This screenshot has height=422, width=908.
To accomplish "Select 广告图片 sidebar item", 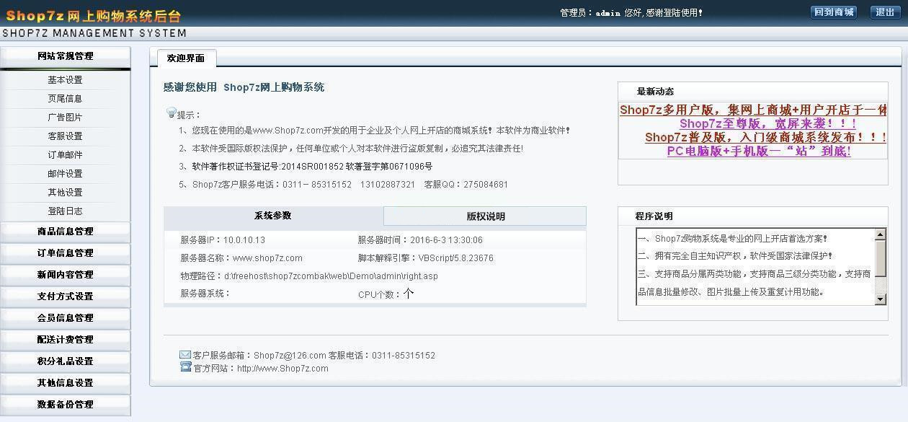I will pyautogui.click(x=65, y=118).
